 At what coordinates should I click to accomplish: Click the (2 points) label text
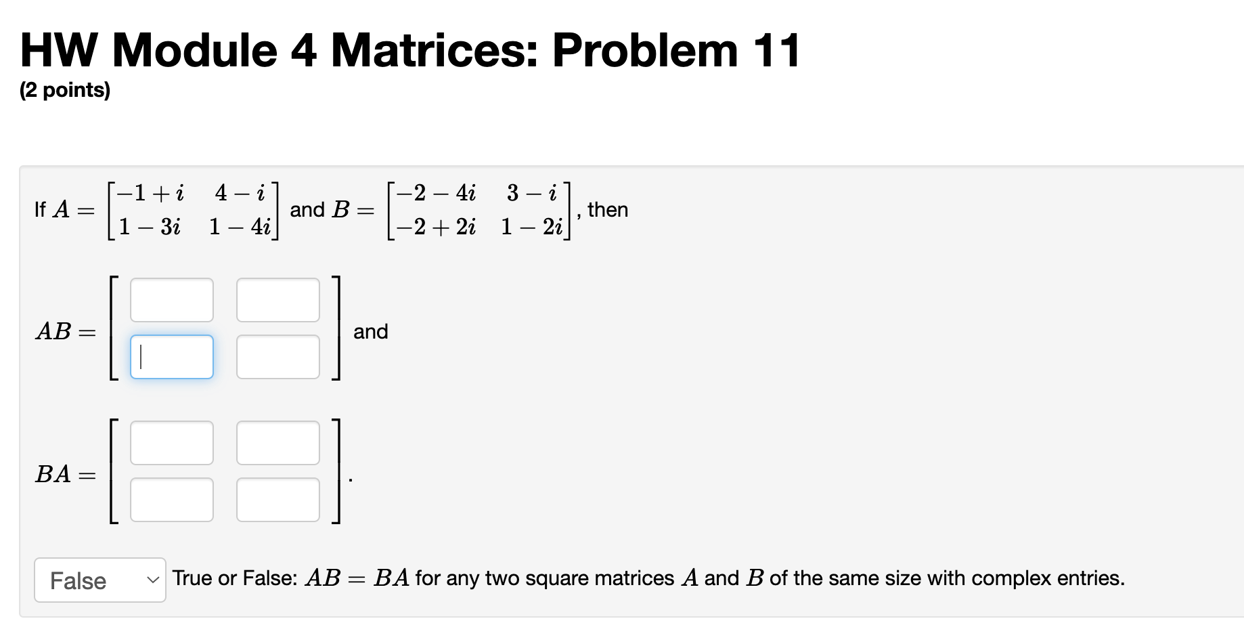pyautogui.click(x=66, y=89)
